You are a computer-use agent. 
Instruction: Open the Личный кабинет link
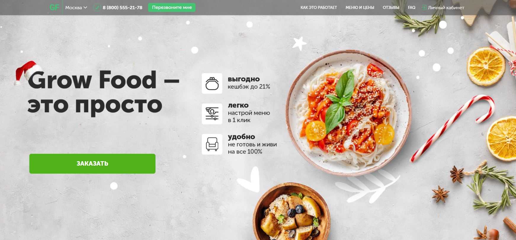[446, 7]
